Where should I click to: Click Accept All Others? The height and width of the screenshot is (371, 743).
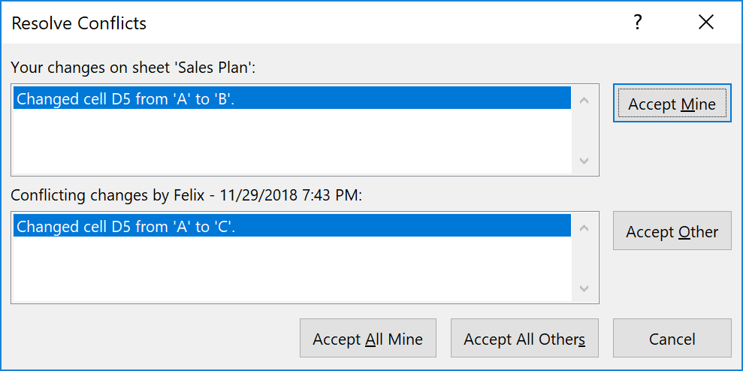point(524,339)
